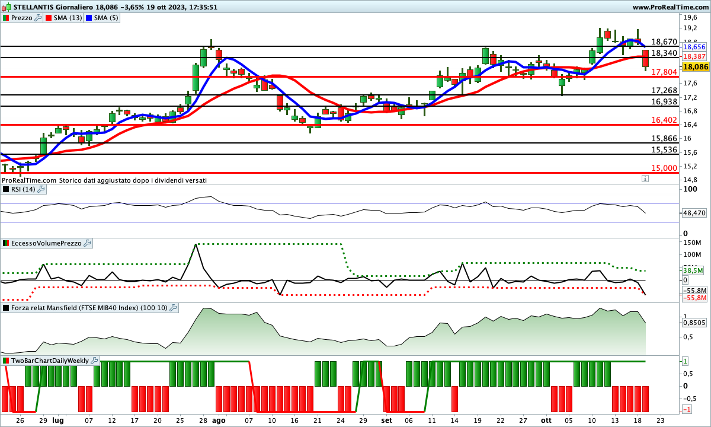
Task: Click the red 17,804 level label
Action: coord(664,72)
